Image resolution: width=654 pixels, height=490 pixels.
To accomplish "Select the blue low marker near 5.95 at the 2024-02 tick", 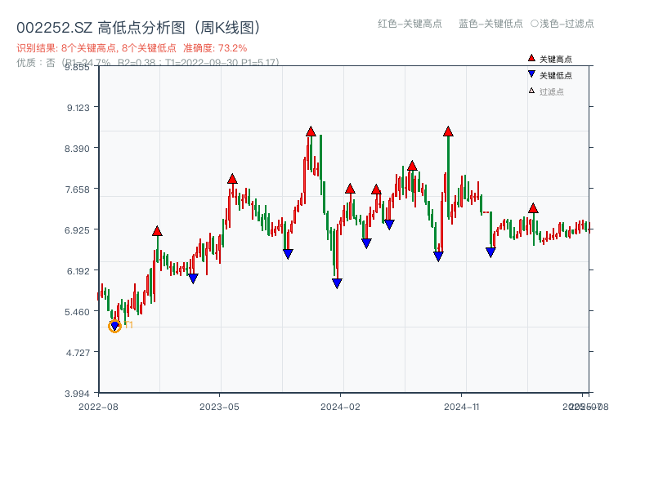I will click(337, 283).
